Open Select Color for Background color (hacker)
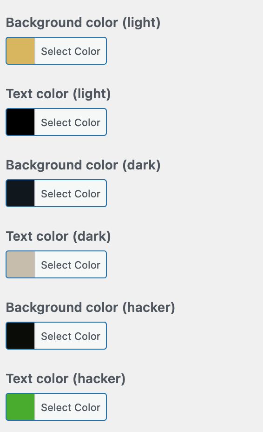Viewport: 263px width, 432px height. (x=71, y=336)
